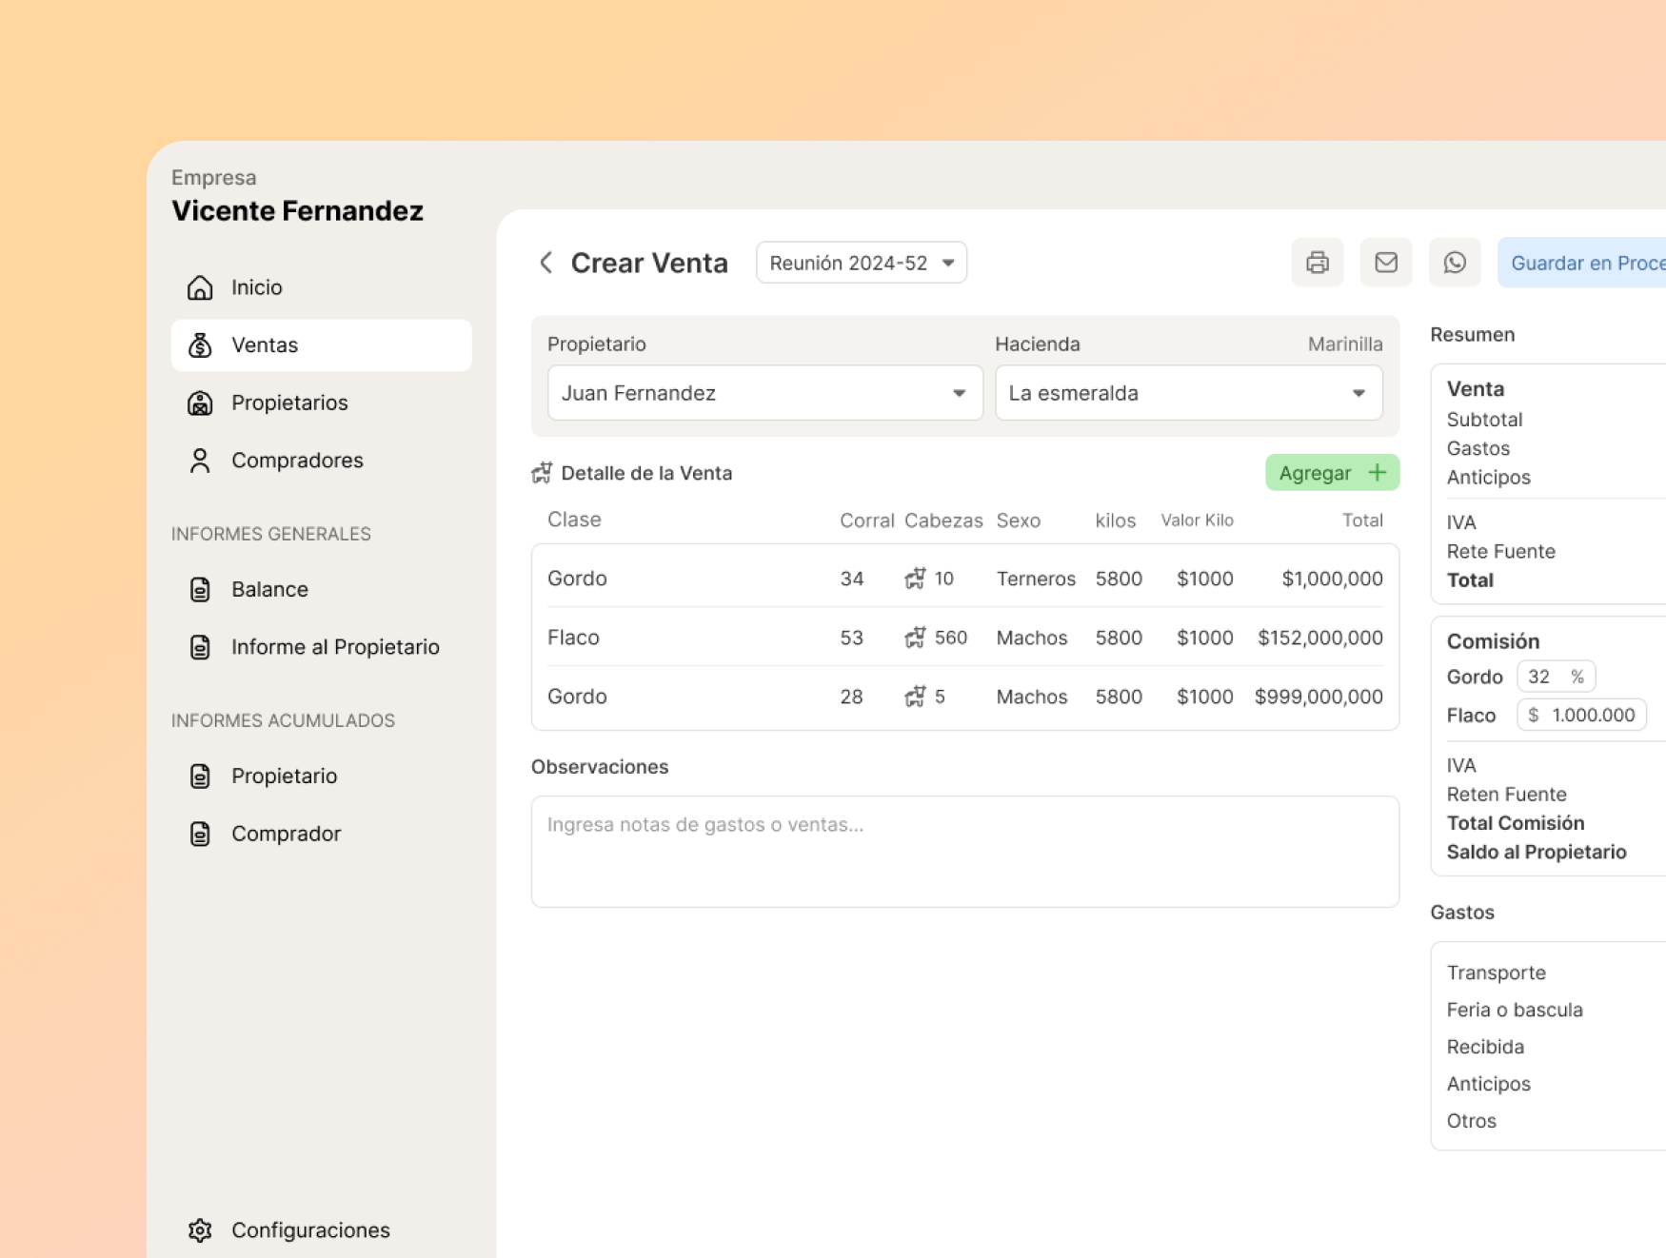
Task: Open the Propietario dropdown showing Juan Fernandez
Action: [765, 393]
